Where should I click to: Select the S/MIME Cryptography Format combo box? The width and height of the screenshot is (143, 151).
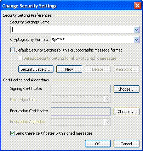pos(95,40)
